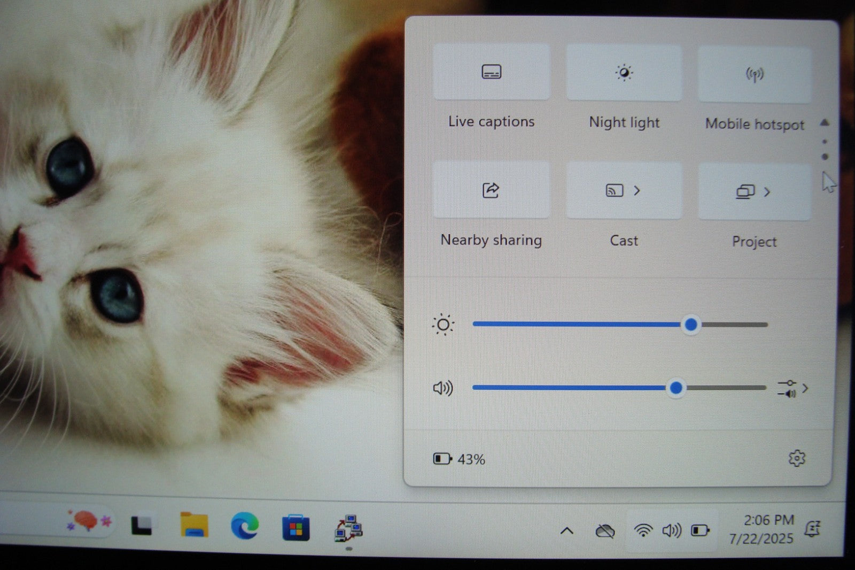Open the taskbar clock and date
855x570 pixels.
(x=761, y=529)
